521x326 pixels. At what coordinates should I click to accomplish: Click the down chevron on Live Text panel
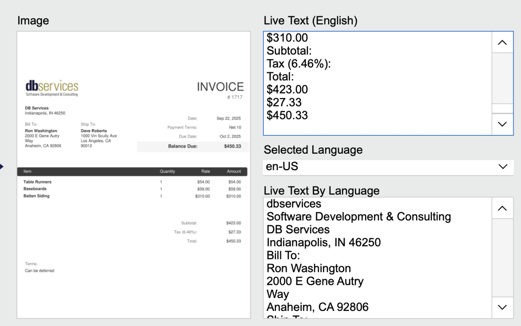pos(502,124)
